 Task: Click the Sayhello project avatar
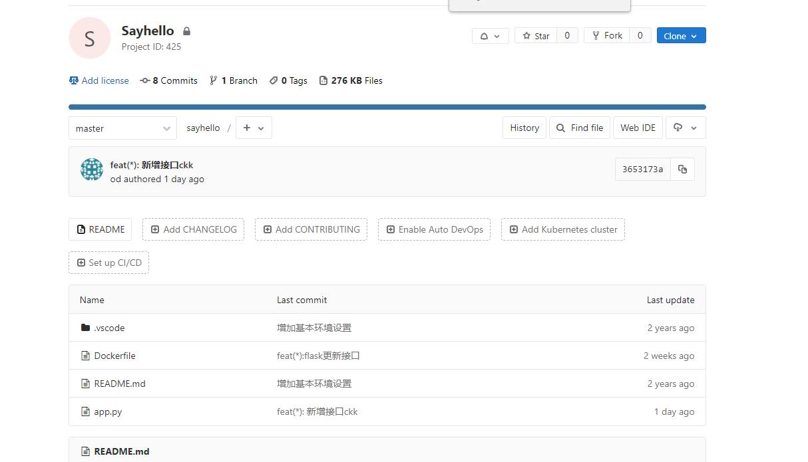(x=90, y=38)
